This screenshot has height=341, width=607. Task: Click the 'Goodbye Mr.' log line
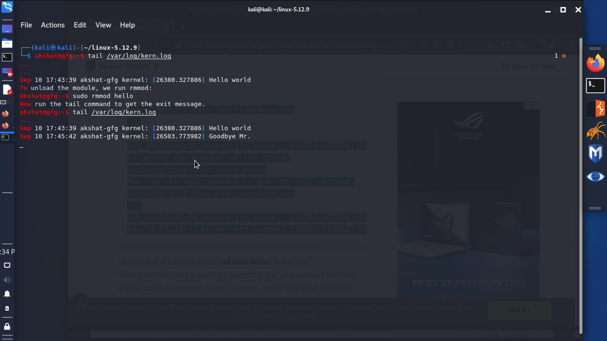click(135, 136)
